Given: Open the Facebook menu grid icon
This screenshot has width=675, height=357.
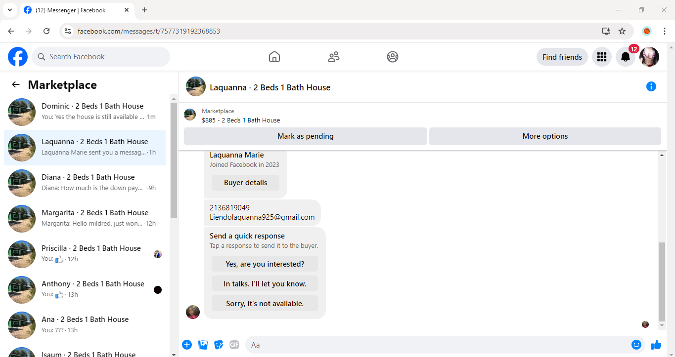Looking at the screenshot, I should click(x=602, y=57).
